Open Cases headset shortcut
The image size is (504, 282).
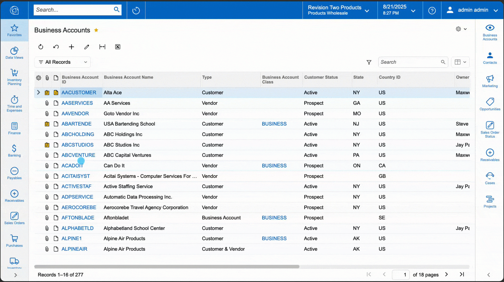pos(490,178)
